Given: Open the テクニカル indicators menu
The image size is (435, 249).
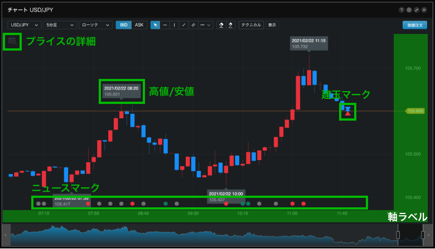Looking at the screenshot, I should click(251, 25).
